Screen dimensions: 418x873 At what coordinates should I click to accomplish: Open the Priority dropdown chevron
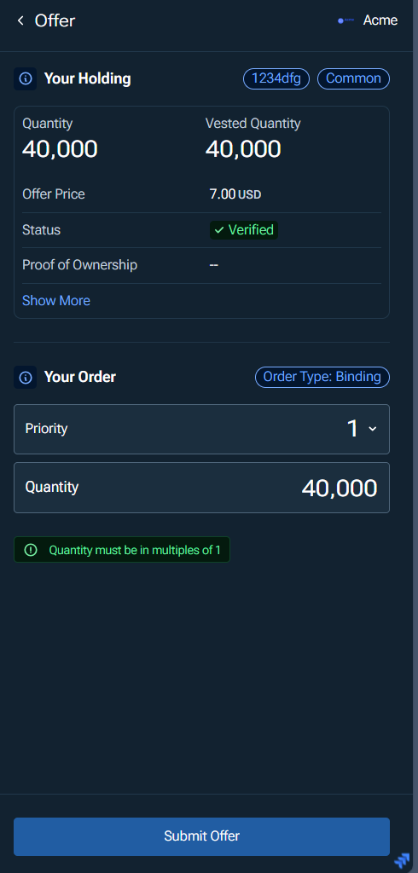pyautogui.click(x=372, y=429)
